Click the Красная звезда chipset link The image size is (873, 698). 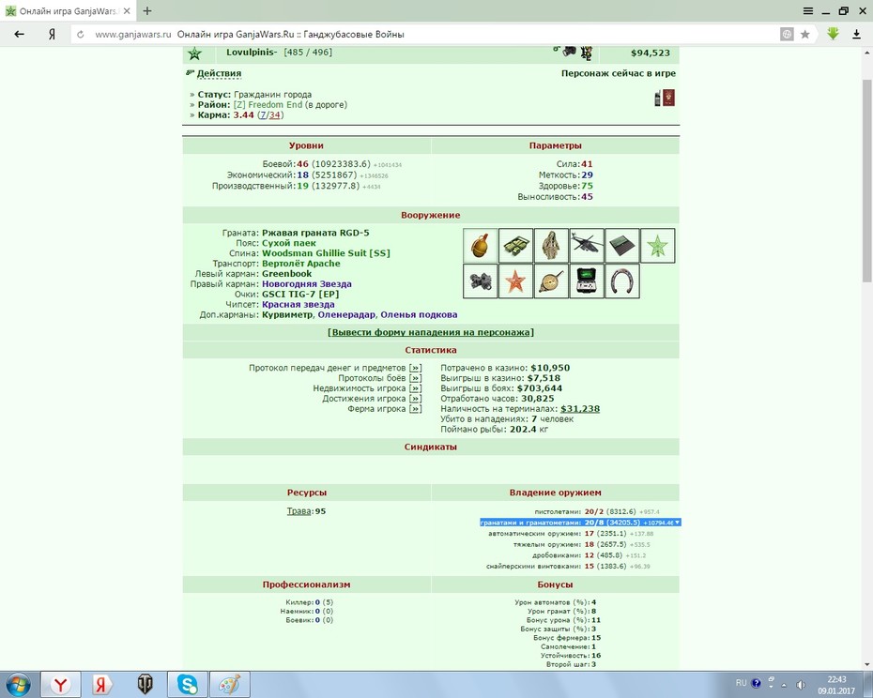tap(299, 305)
